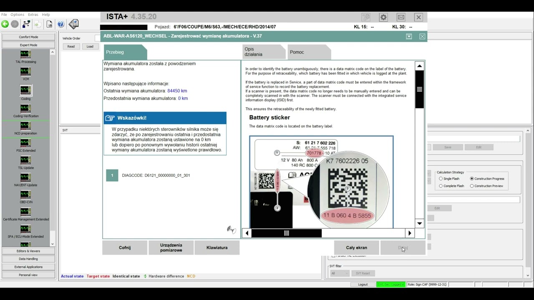Click the SVT Reset button
Viewport: 534px width, 300px height.
click(x=363, y=273)
